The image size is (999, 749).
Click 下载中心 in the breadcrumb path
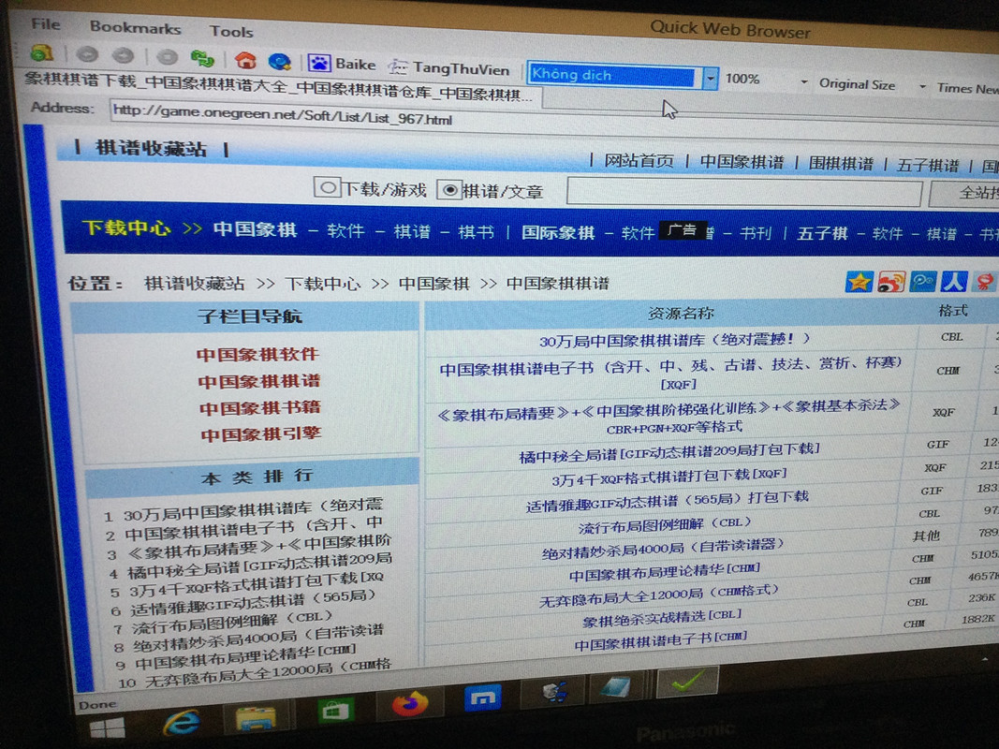(x=322, y=283)
